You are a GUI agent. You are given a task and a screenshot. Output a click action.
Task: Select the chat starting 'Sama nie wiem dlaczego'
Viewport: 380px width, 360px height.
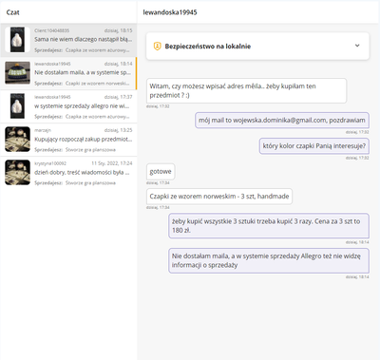[68, 40]
